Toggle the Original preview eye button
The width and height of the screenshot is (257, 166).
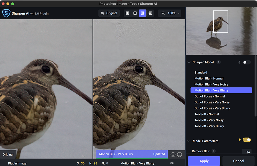coord(109,13)
